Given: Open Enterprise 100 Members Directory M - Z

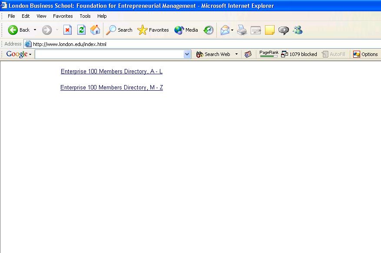Looking at the screenshot, I should click(112, 87).
